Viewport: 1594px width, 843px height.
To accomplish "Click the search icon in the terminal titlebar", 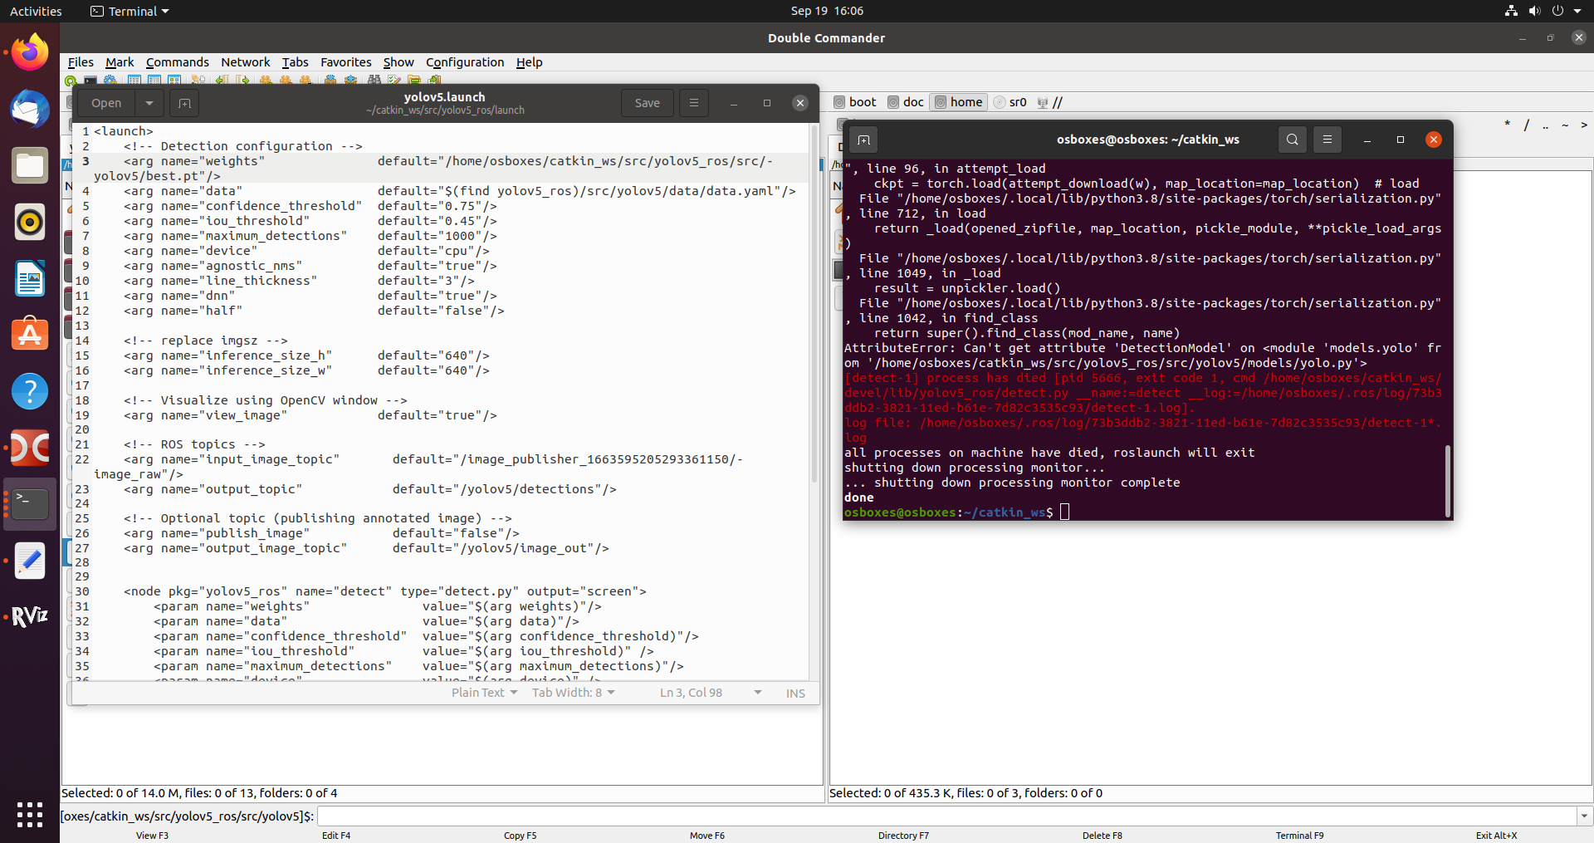I will point(1292,140).
